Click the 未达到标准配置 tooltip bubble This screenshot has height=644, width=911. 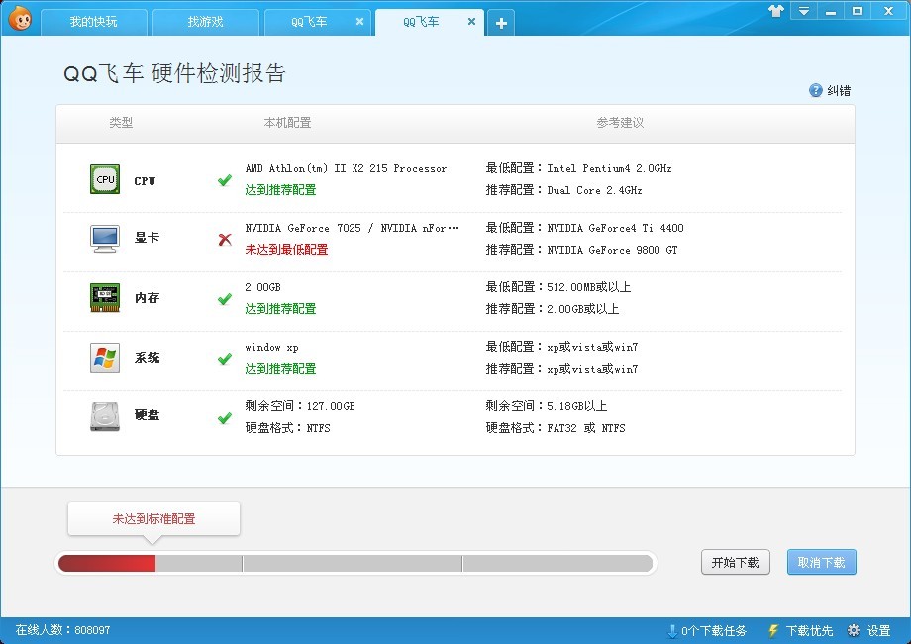point(153,518)
